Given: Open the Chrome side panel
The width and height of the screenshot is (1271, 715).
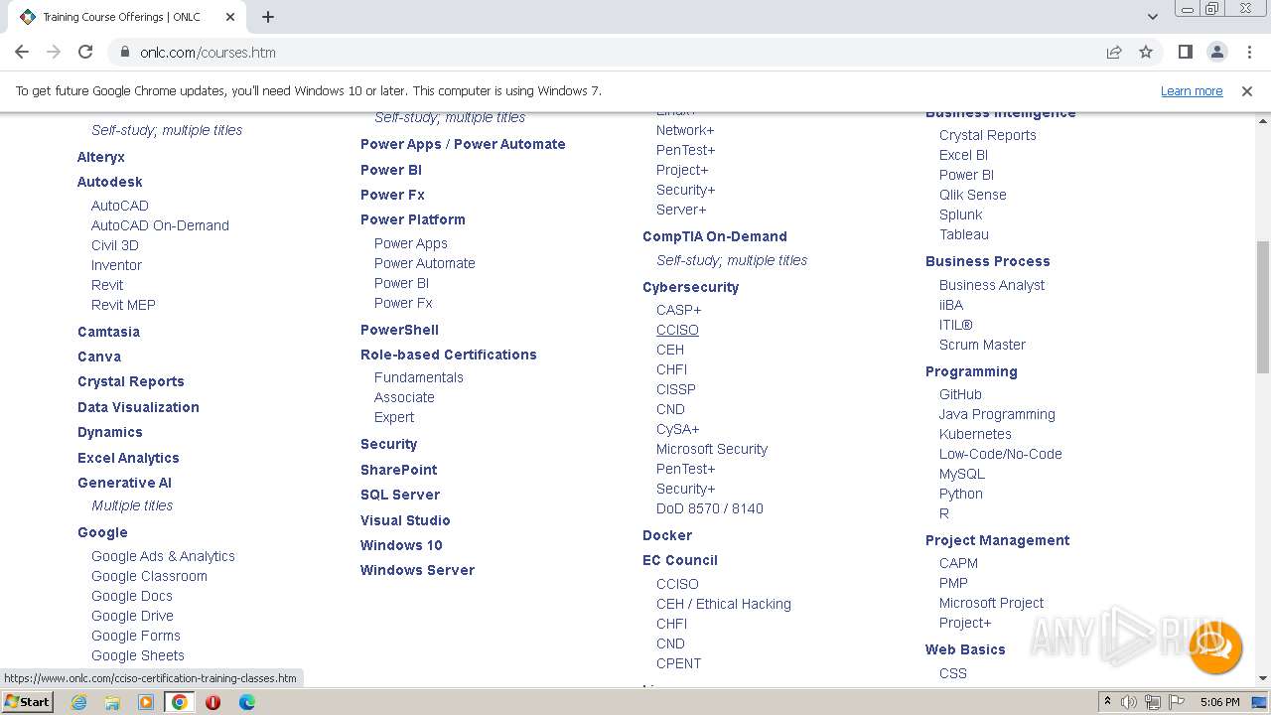Looking at the screenshot, I should (1185, 52).
